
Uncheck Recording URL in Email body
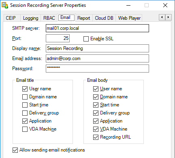point(96,137)
